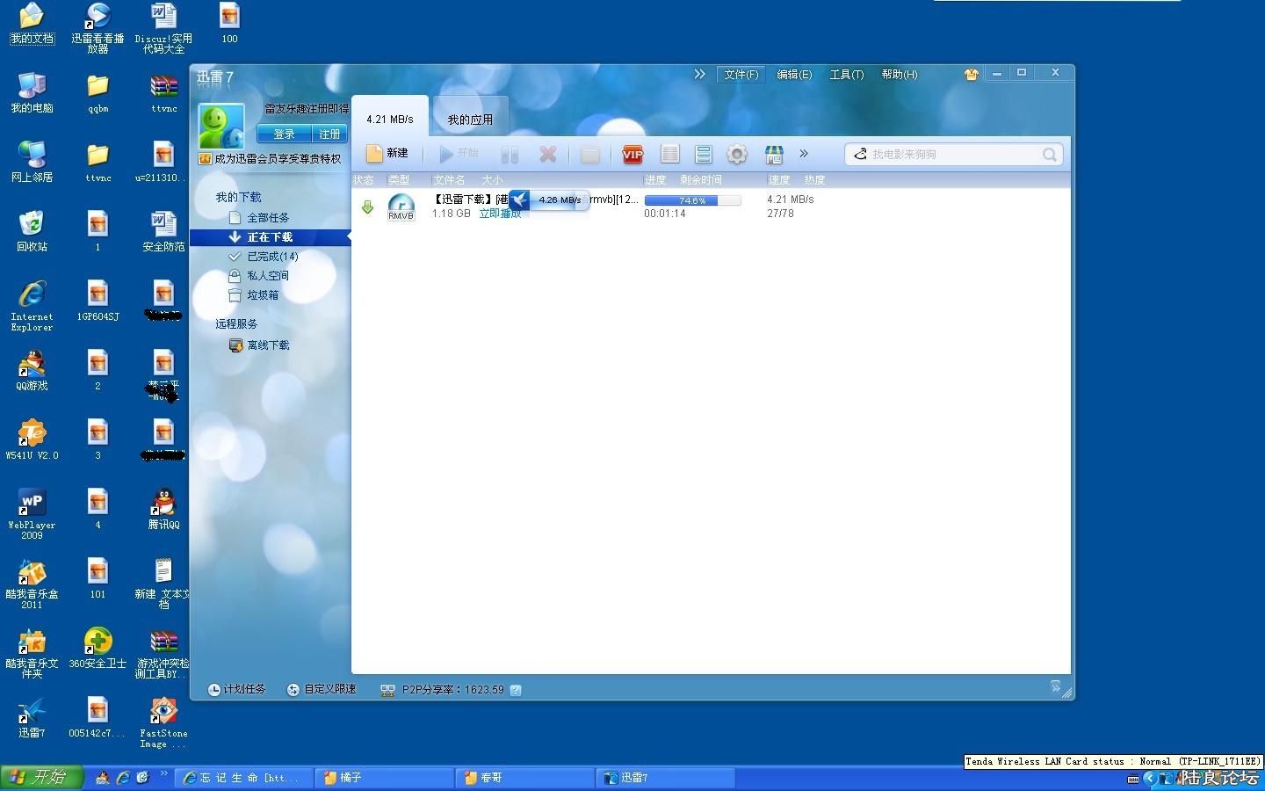Open the 文件(F) menu

pyautogui.click(x=741, y=75)
